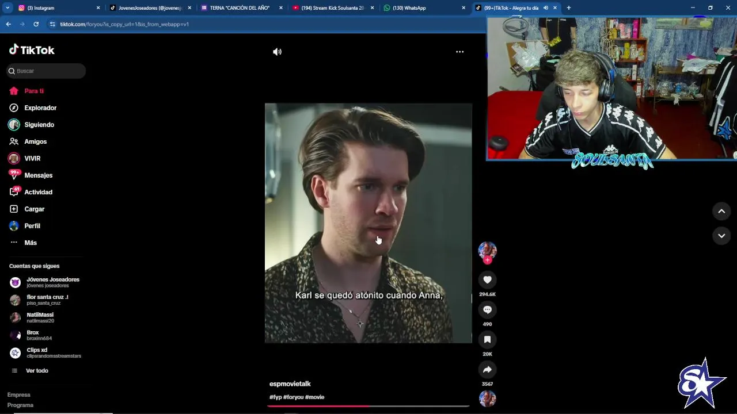
Task: Click the tiktok.com address bar URL
Action: (x=124, y=24)
